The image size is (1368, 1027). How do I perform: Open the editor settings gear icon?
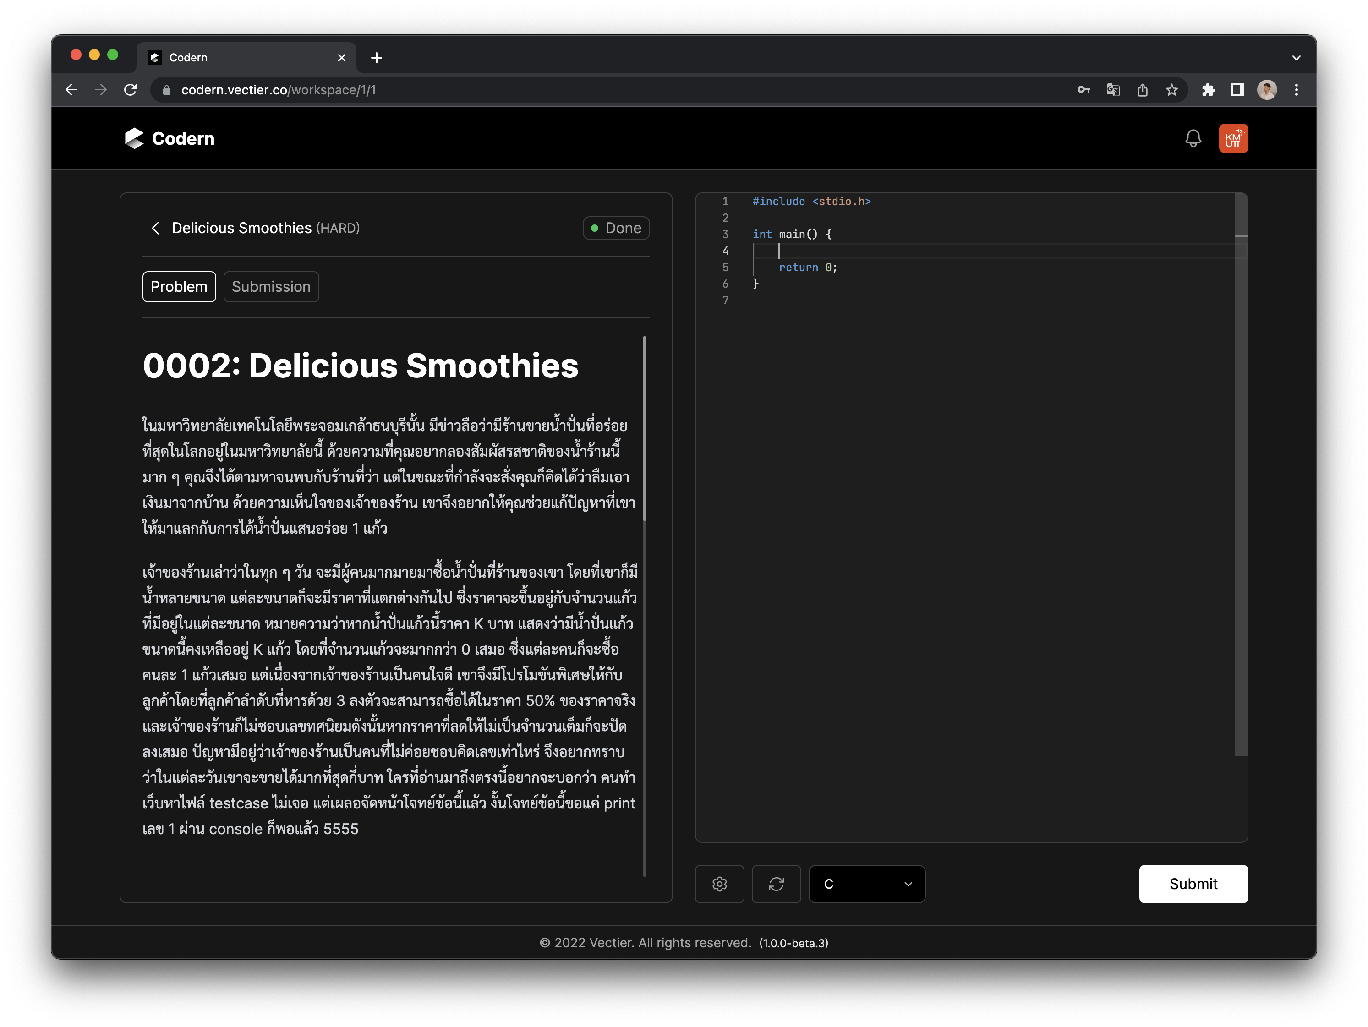click(x=719, y=884)
